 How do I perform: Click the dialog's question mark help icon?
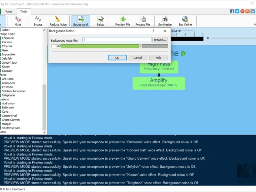click(x=153, y=31)
